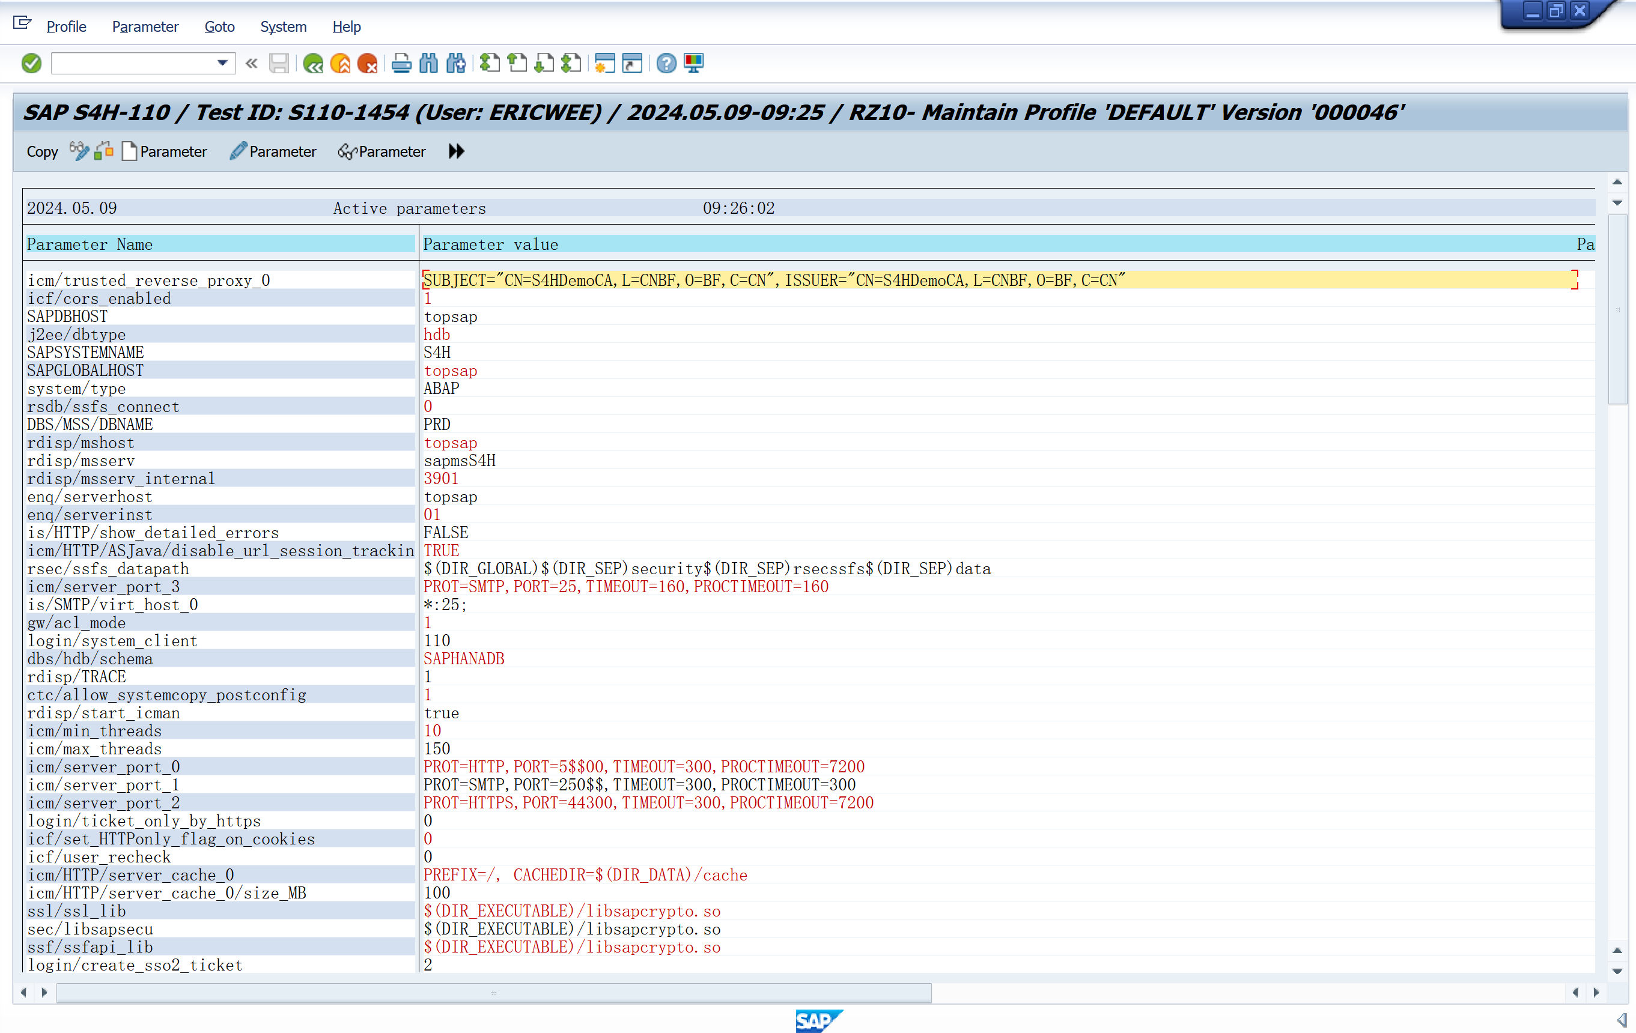
Task: Open the Profile menu
Action: pos(66,26)
